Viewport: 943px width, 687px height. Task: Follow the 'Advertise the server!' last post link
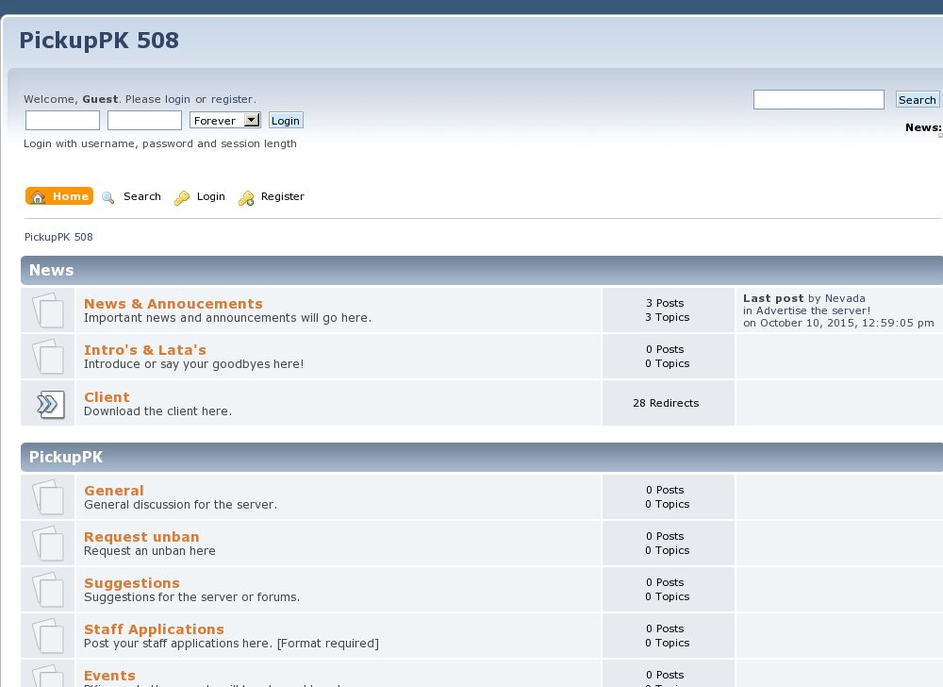tap(813, 310)
